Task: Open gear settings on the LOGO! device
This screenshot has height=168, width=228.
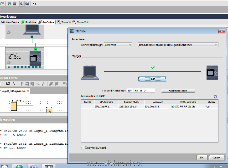Action: [x=9, y=62]
